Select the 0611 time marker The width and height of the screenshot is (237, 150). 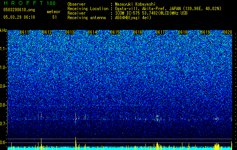pos(24,32)
